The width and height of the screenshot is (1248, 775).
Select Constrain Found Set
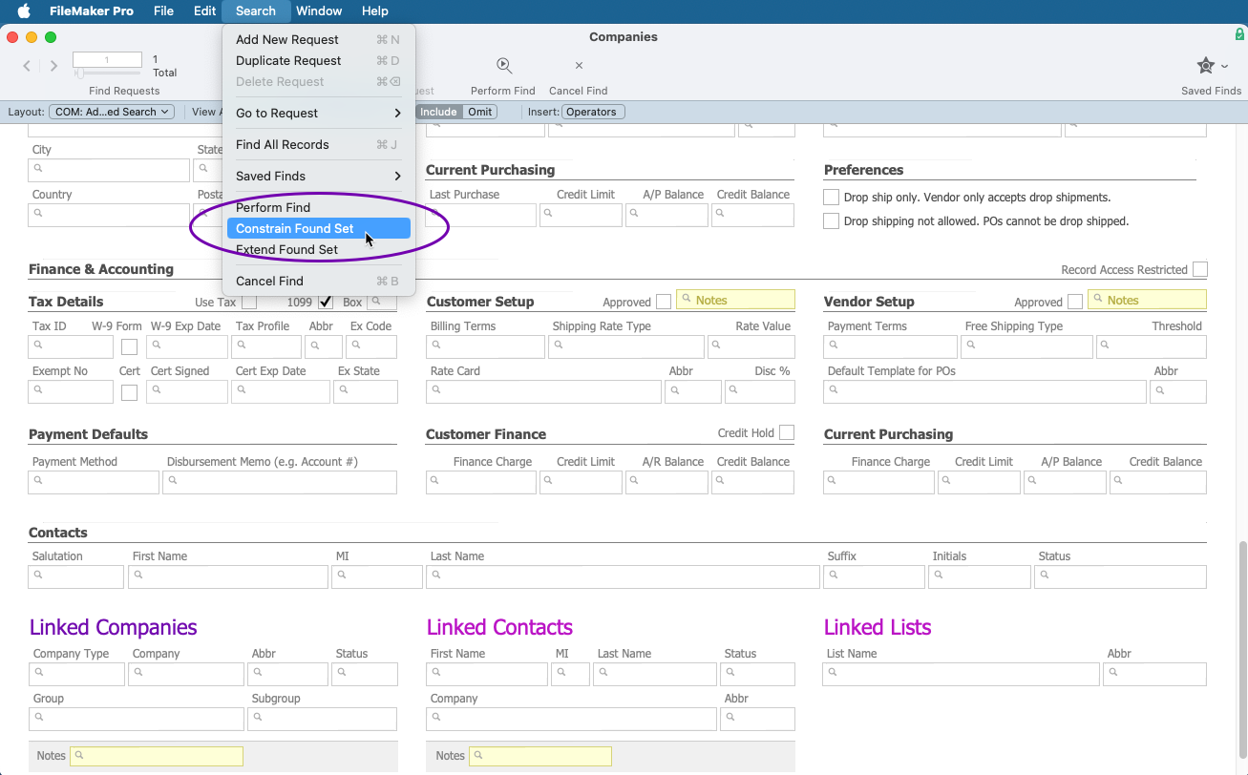pos(319,228)
